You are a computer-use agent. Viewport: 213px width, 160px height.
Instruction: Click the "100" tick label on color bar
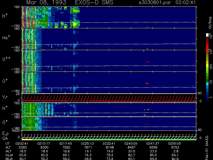(211, 67)
